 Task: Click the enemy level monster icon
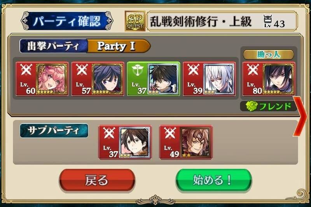click(x=267, y=21)
